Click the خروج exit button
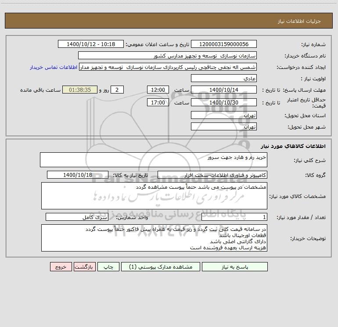 [x=61, y=267]
